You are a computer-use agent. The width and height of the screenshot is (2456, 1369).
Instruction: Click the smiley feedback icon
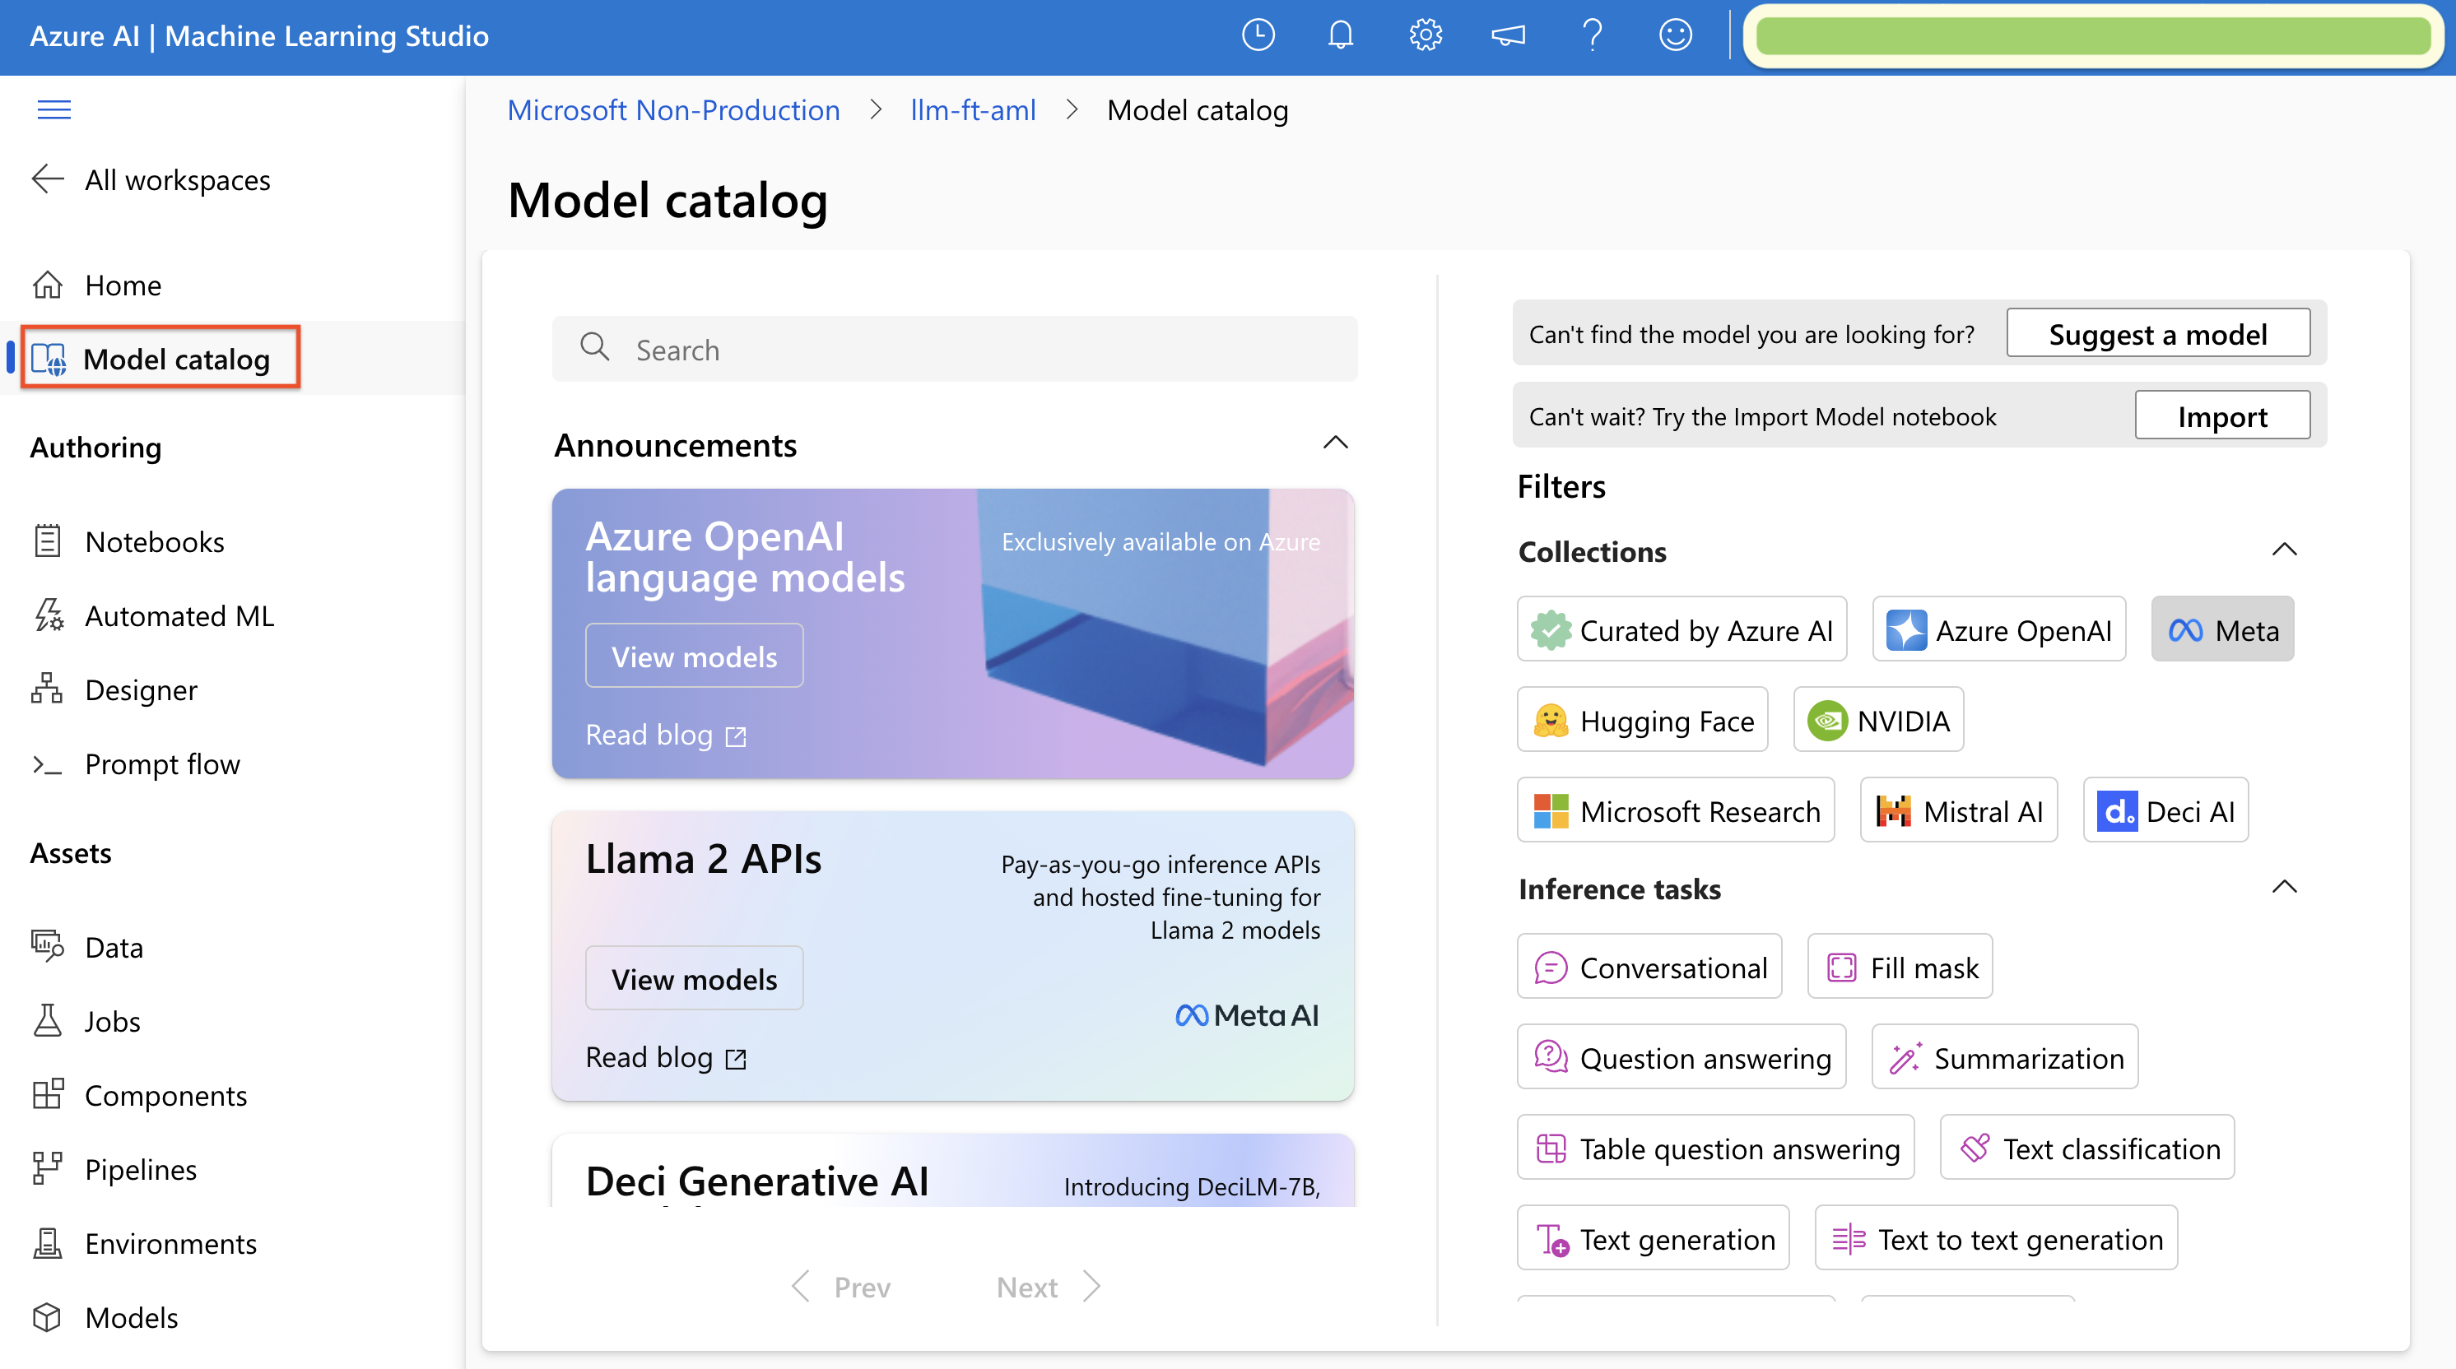[x=1675, y=35]
